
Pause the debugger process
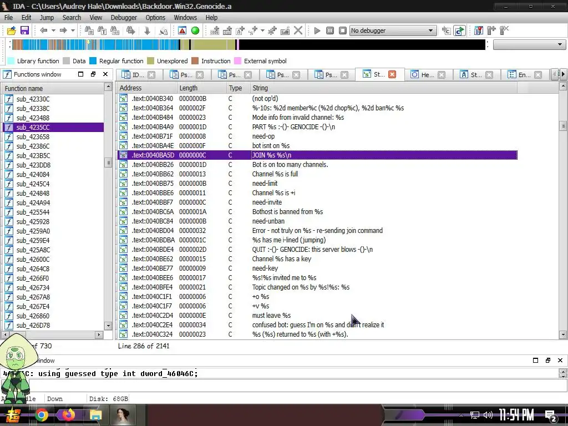(330, 31)
